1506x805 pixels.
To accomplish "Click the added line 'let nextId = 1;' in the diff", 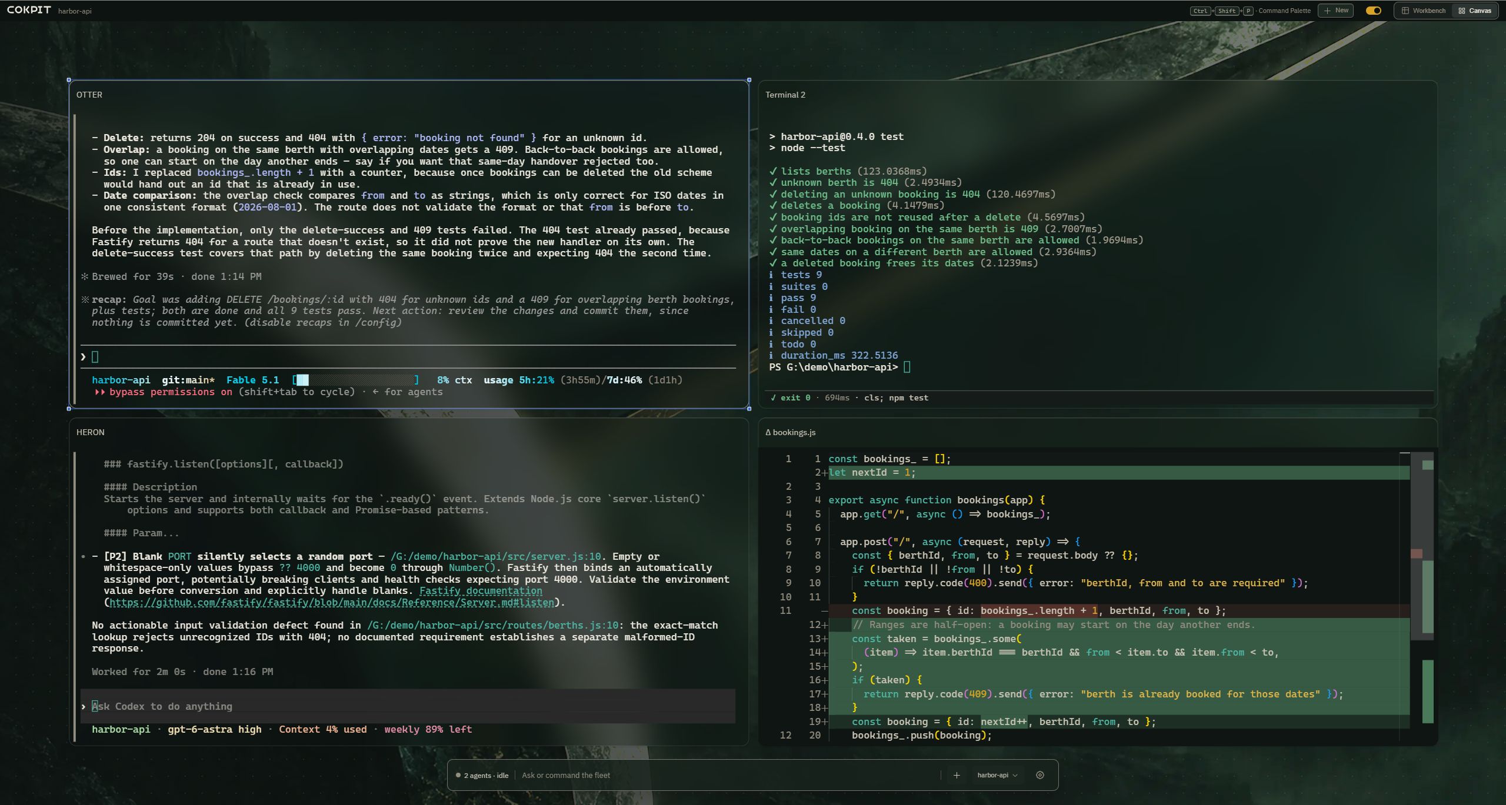I will click(1118, 473).
